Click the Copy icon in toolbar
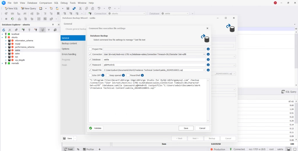This screenshot has width=298, height=151. [x=86, y=8]
